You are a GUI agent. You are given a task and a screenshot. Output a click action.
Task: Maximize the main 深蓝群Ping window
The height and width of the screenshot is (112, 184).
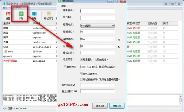(x=172, y=4)
